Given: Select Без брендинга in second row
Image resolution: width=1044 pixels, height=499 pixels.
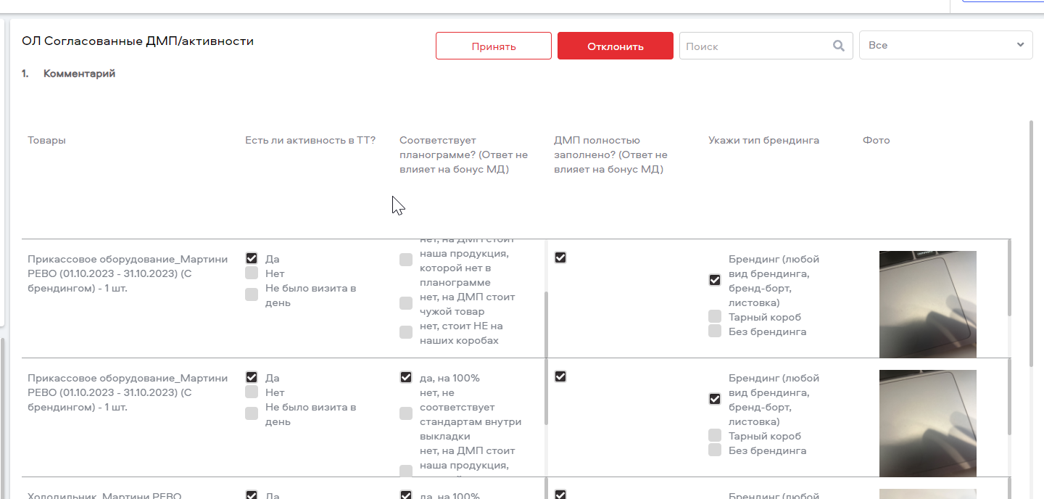Looking at the screenshot, I should [715, 450].
